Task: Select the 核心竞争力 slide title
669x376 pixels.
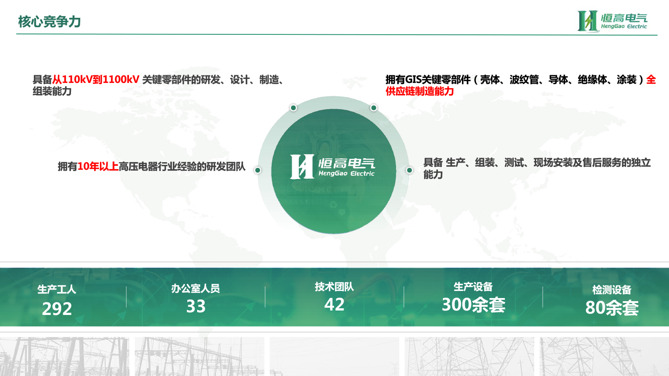Action: tap(50, 21)
